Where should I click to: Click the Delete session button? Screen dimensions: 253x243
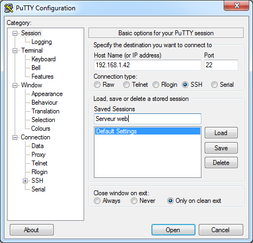coord(221,163)
